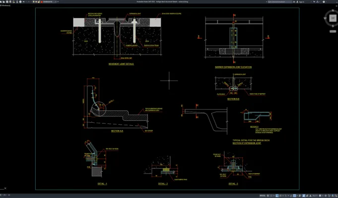Toggle Isometric drafting in status bar

pyautogui.click(x=286, y=196)
